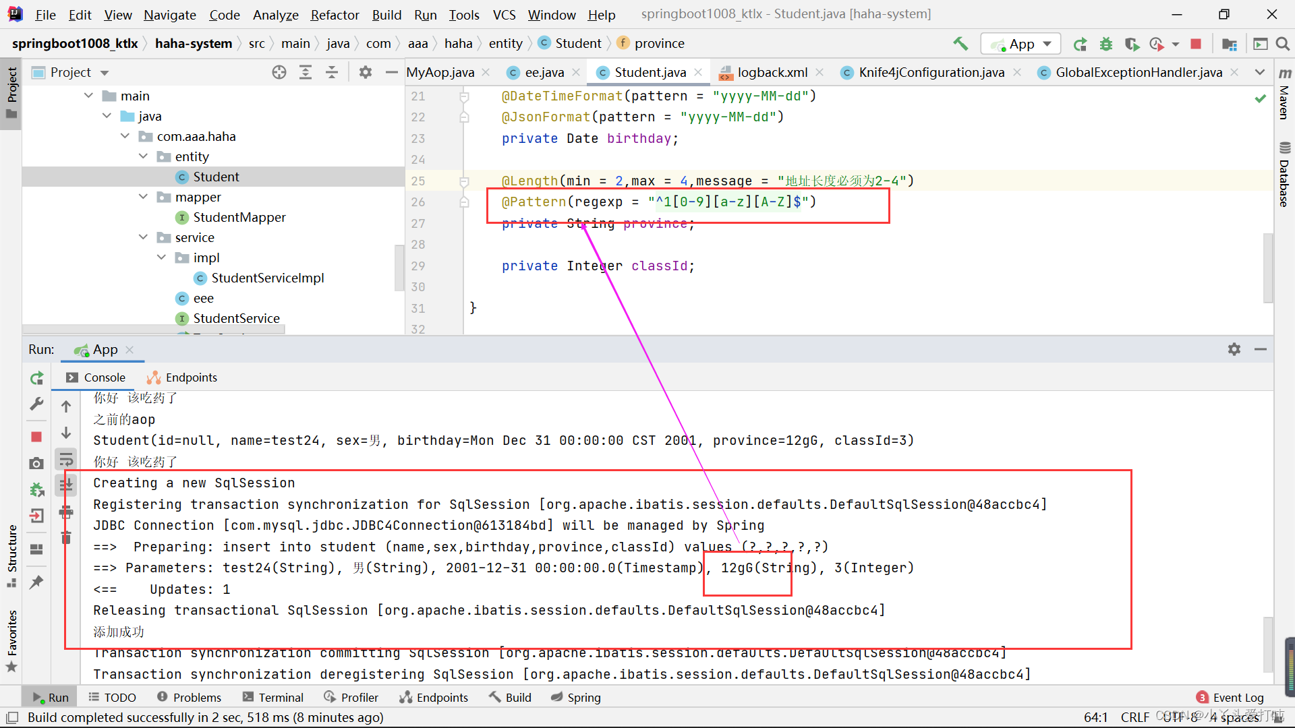Collapse the entity package

143,156
